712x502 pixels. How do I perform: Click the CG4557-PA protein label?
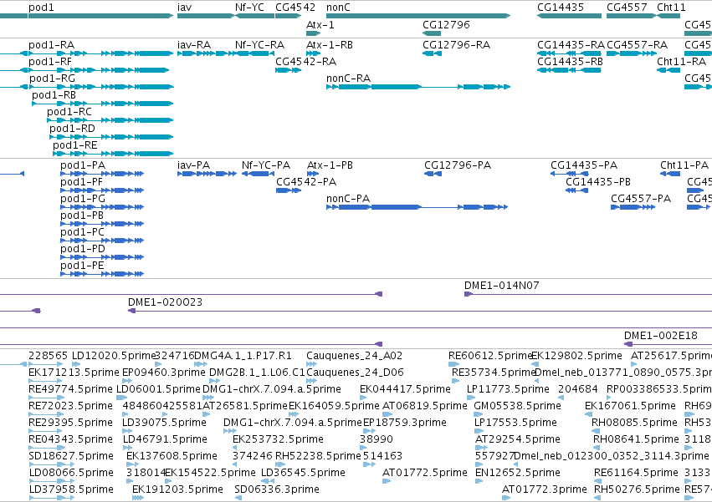tap(641, 199)
